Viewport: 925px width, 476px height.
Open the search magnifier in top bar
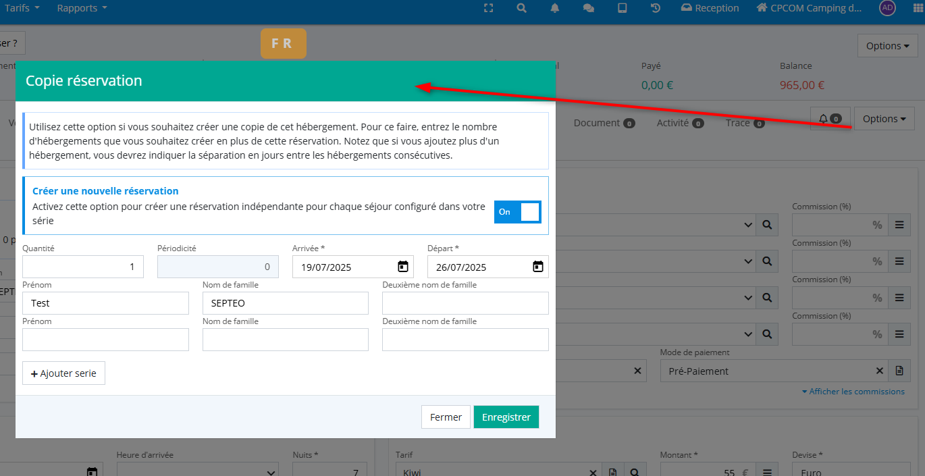point(521,8)
